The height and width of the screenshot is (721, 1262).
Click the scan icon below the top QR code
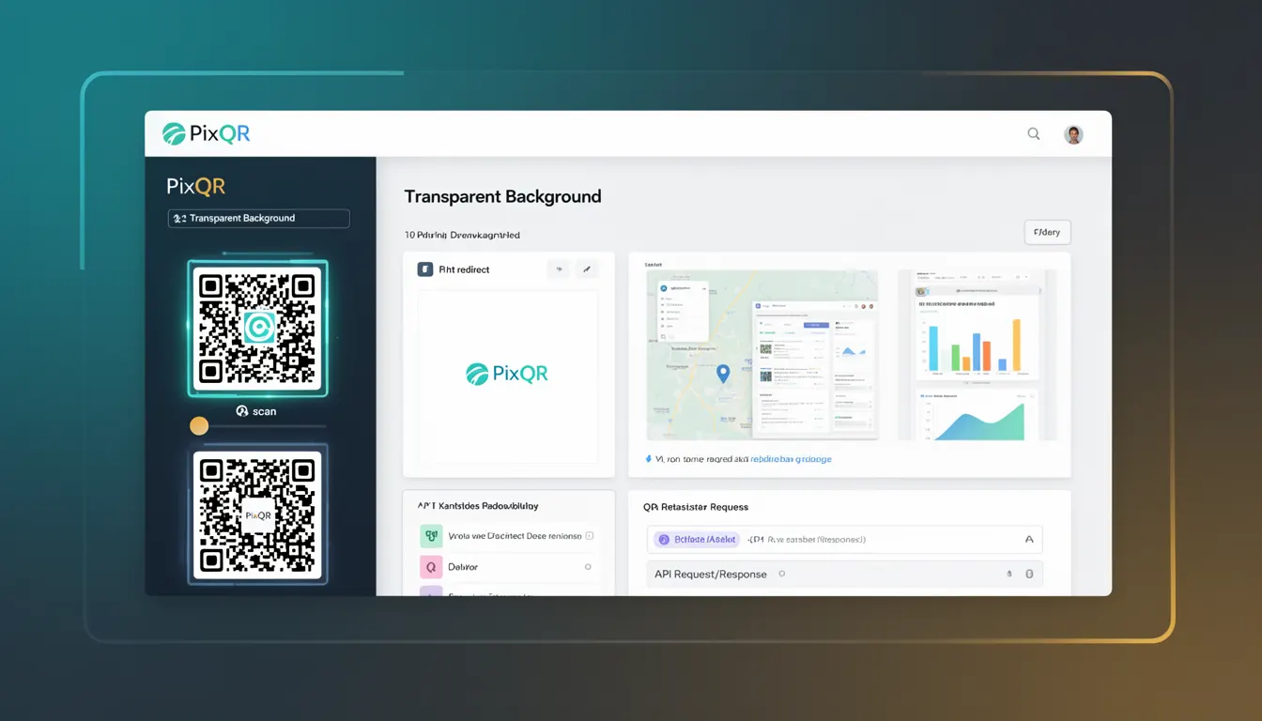[x=242, y=411]
